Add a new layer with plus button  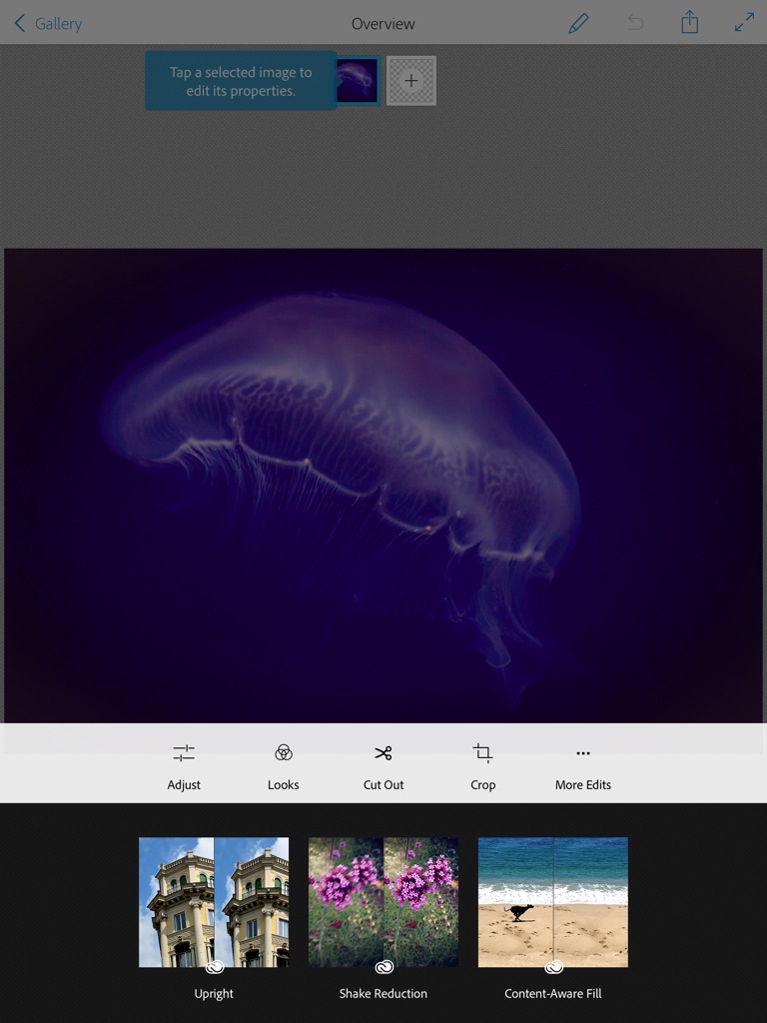(x=411, y=81)
